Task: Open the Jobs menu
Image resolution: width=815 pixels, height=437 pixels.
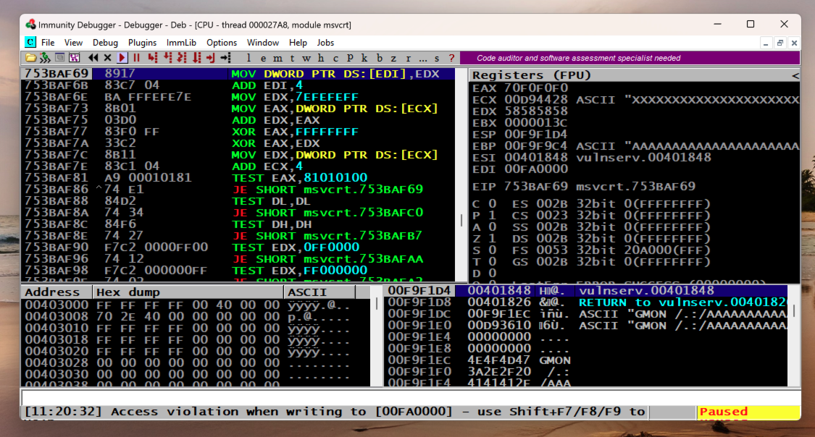Action: pyautogui.click(x=325, y=43)
